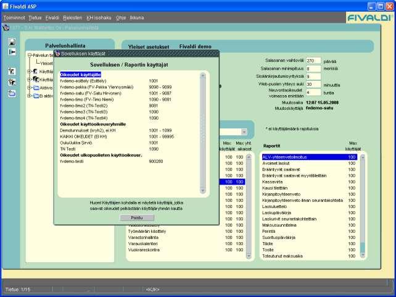Select the Kirjanpitoyhteenveto report row
The image size is (396, 297).
click(x=310, y=194)
